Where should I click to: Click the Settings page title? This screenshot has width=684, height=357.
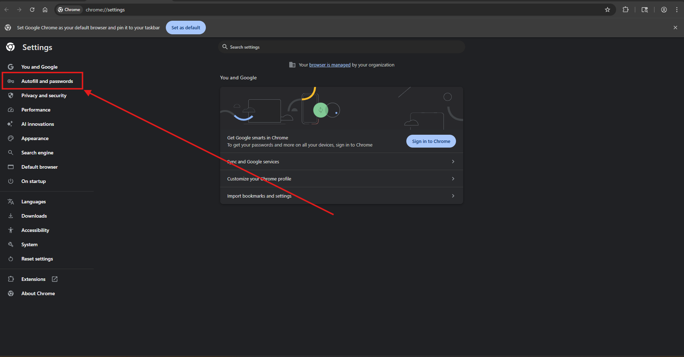pyautogui.click(x=37, y=47)
